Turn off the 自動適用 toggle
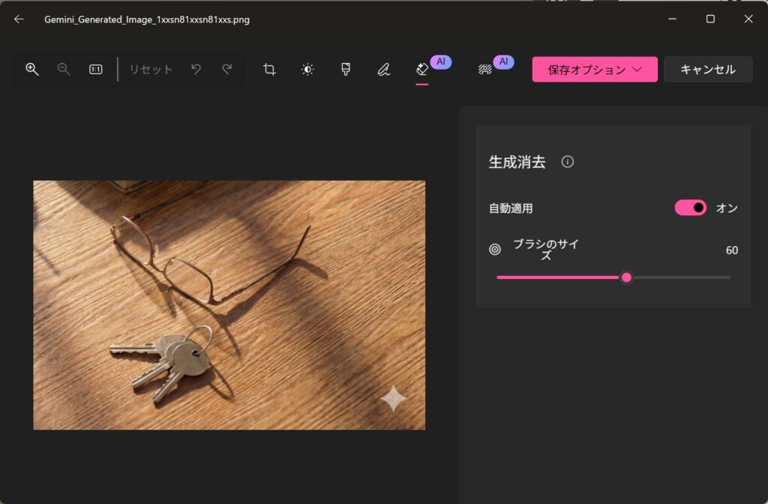 (x=690, y=208)
